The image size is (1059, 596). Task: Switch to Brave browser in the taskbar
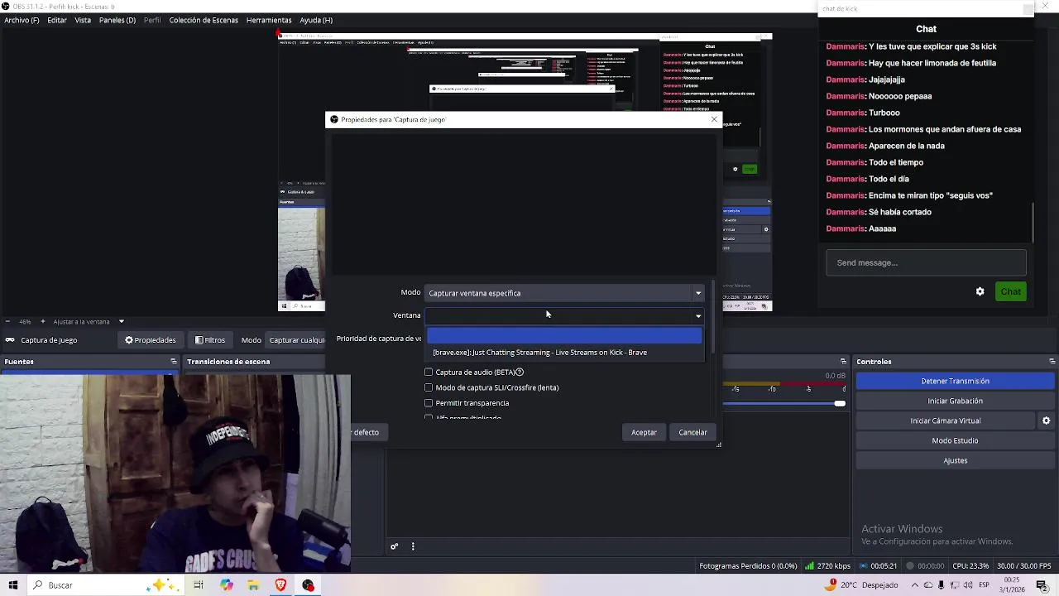[x=280, y=585]
